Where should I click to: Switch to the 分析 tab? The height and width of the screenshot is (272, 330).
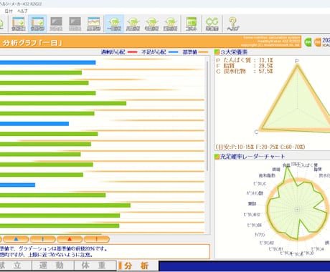point(138,266)
